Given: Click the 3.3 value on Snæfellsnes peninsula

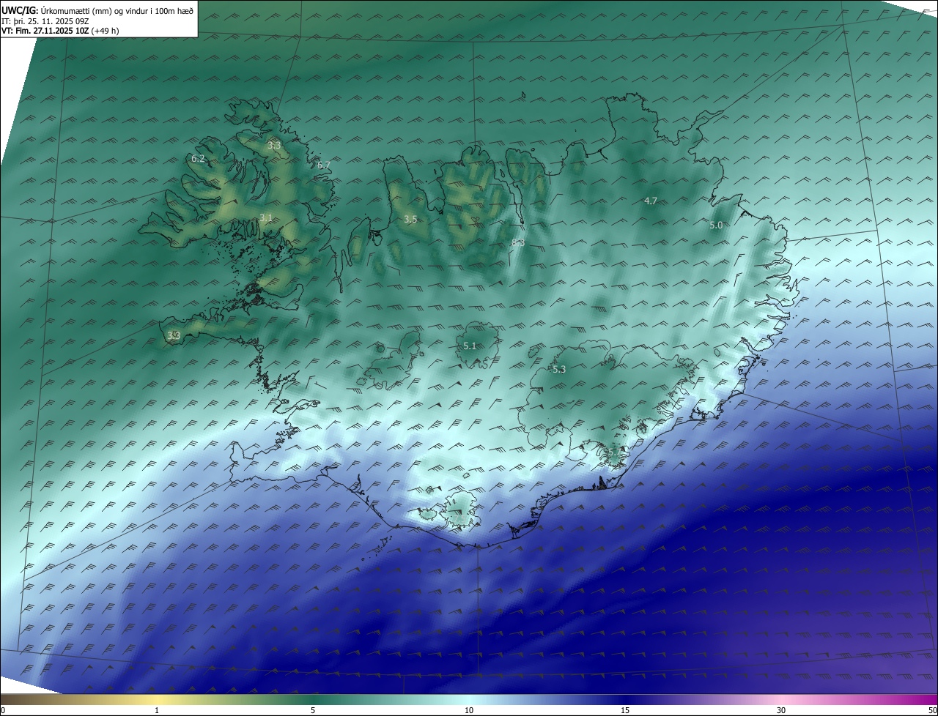Looking at the screenshot, I should tap(174, 335).
